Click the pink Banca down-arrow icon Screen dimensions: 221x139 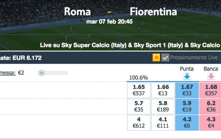[211, 76]
